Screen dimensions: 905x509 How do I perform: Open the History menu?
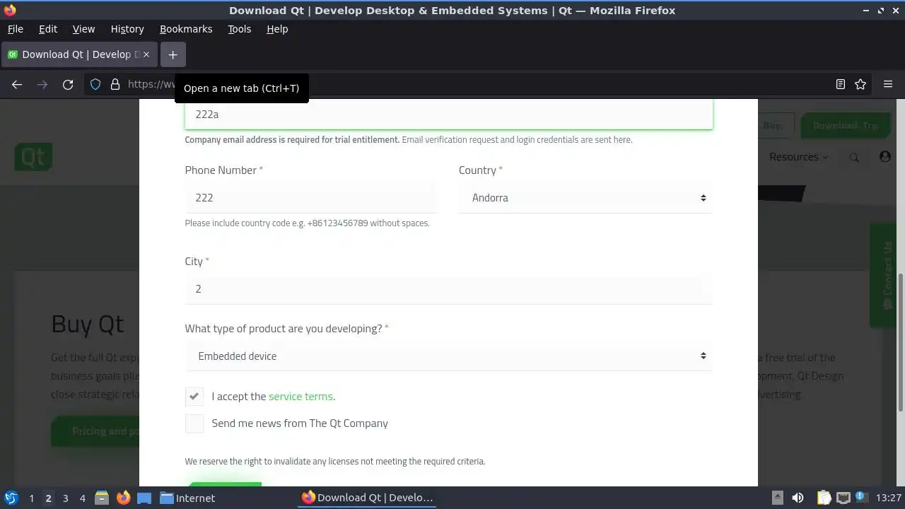coord(127,29)
